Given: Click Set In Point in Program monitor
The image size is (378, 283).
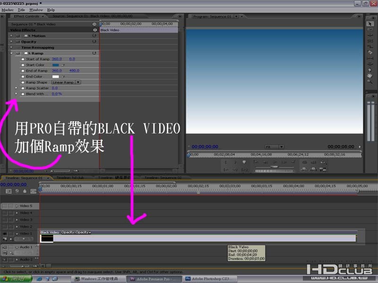Looking at the screenshot, I should (x=226, y=162).
